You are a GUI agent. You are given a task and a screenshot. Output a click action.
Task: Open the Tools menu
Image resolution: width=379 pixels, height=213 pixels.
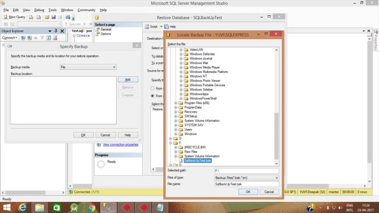tap(52, 10)
